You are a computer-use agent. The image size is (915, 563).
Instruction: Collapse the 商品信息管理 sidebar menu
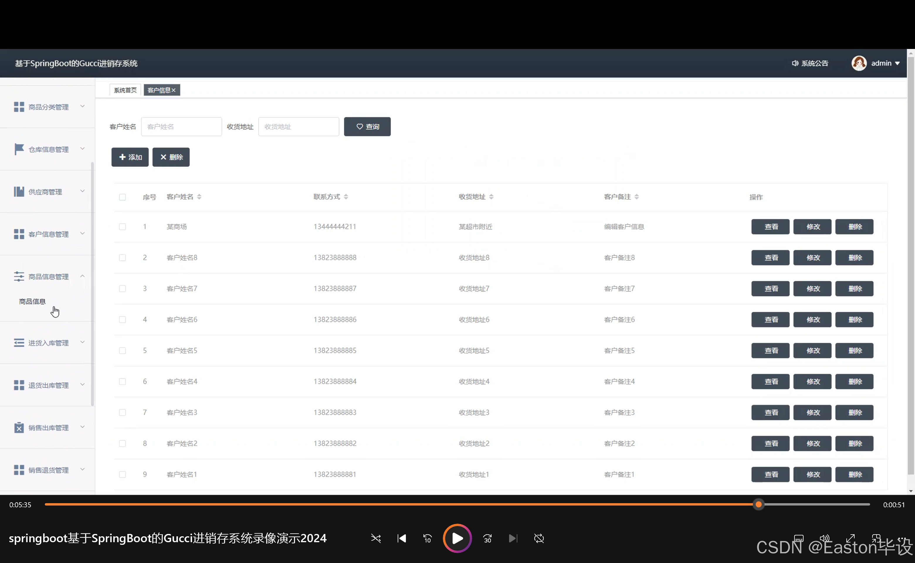click(x=48, y=277)
